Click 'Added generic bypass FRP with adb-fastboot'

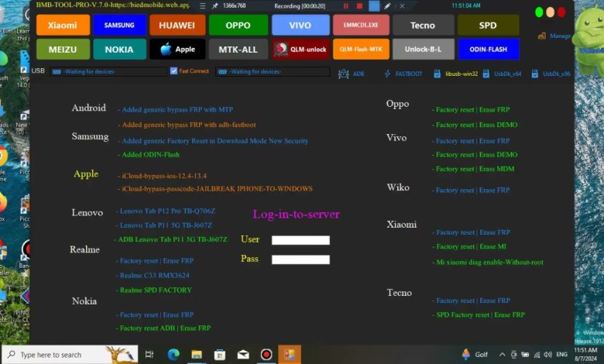point(187,125)
